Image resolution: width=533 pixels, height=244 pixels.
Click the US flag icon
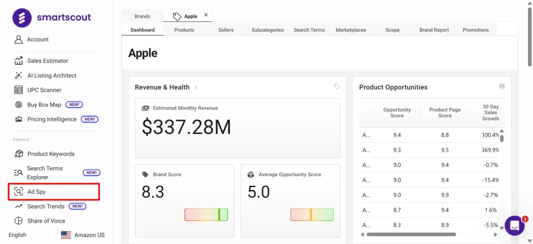(x=66, y=235)
